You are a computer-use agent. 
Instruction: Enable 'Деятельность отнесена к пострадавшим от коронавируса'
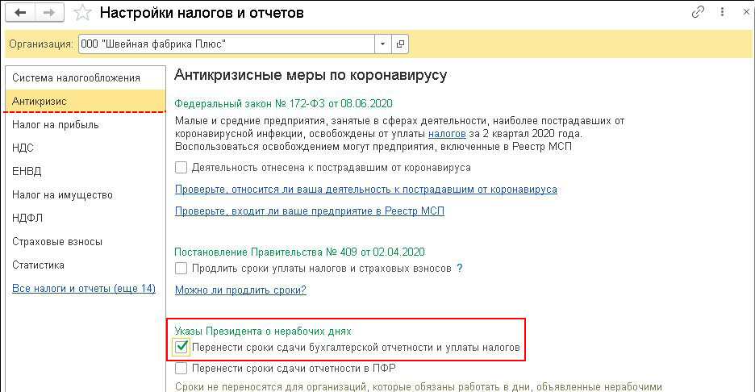[x=181, y=168]
